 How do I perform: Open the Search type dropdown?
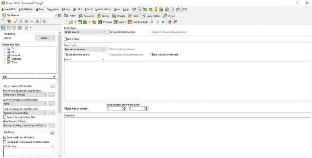[x=84, y=49]
